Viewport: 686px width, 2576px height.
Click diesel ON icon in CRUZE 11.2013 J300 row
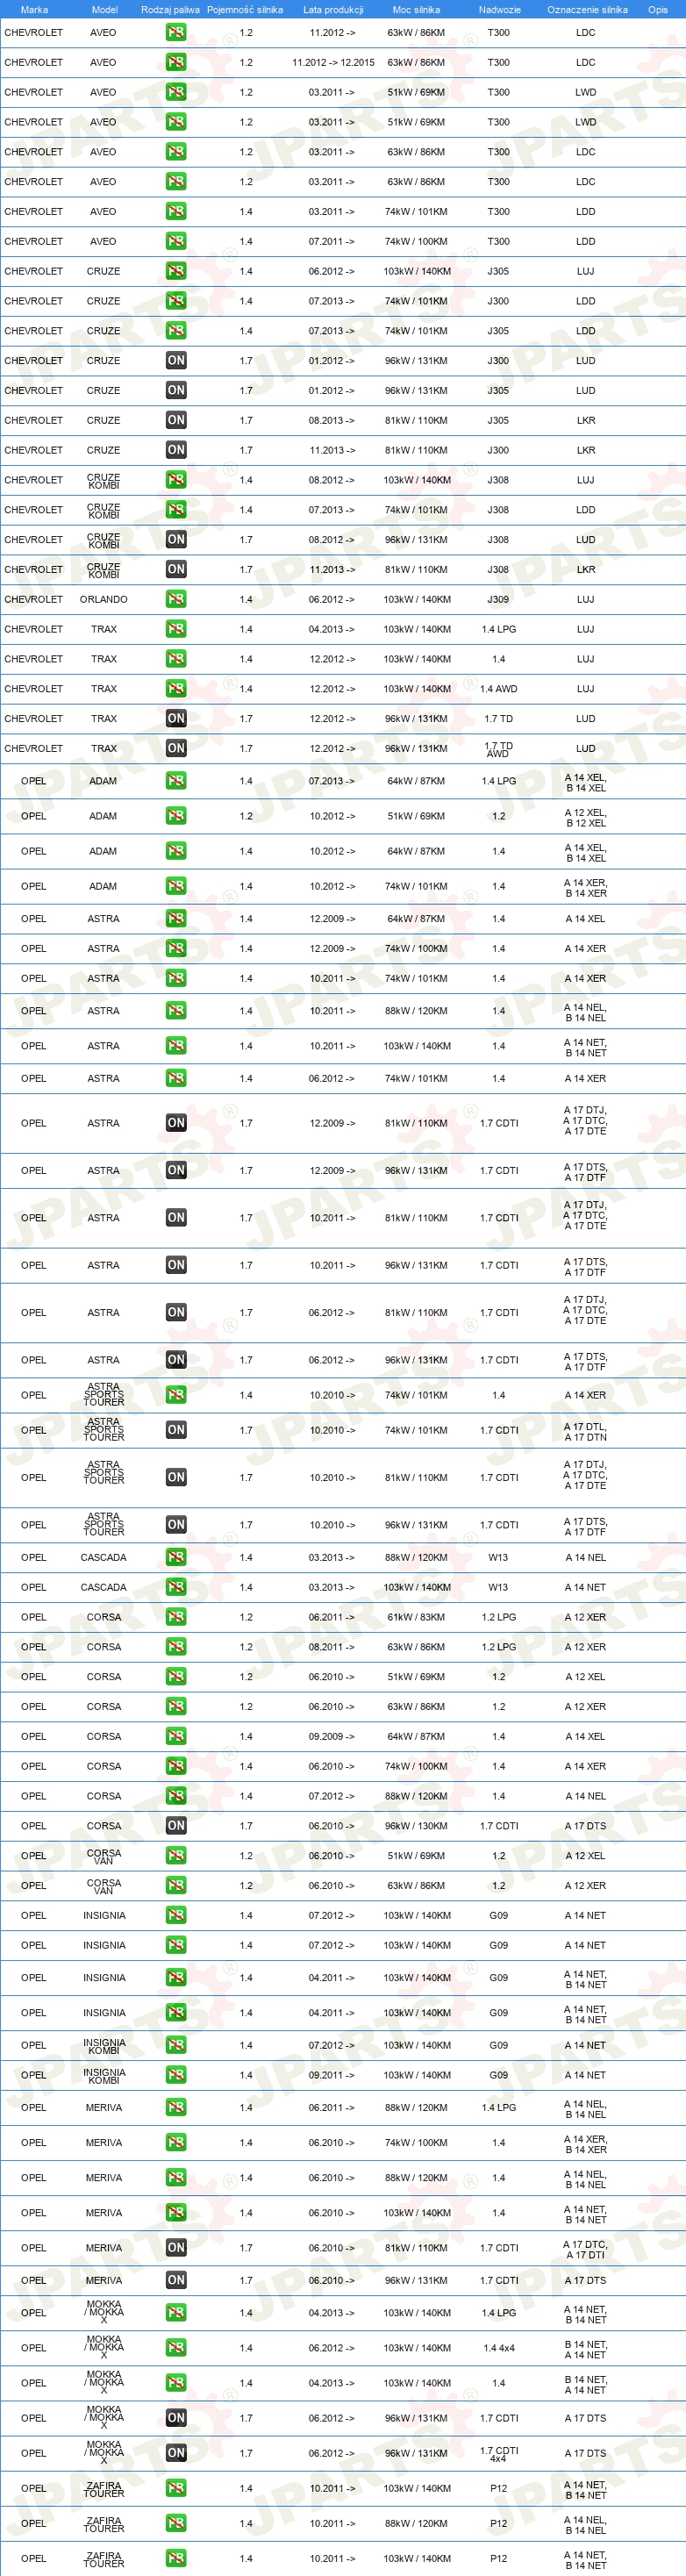click(x=176, y=450)
